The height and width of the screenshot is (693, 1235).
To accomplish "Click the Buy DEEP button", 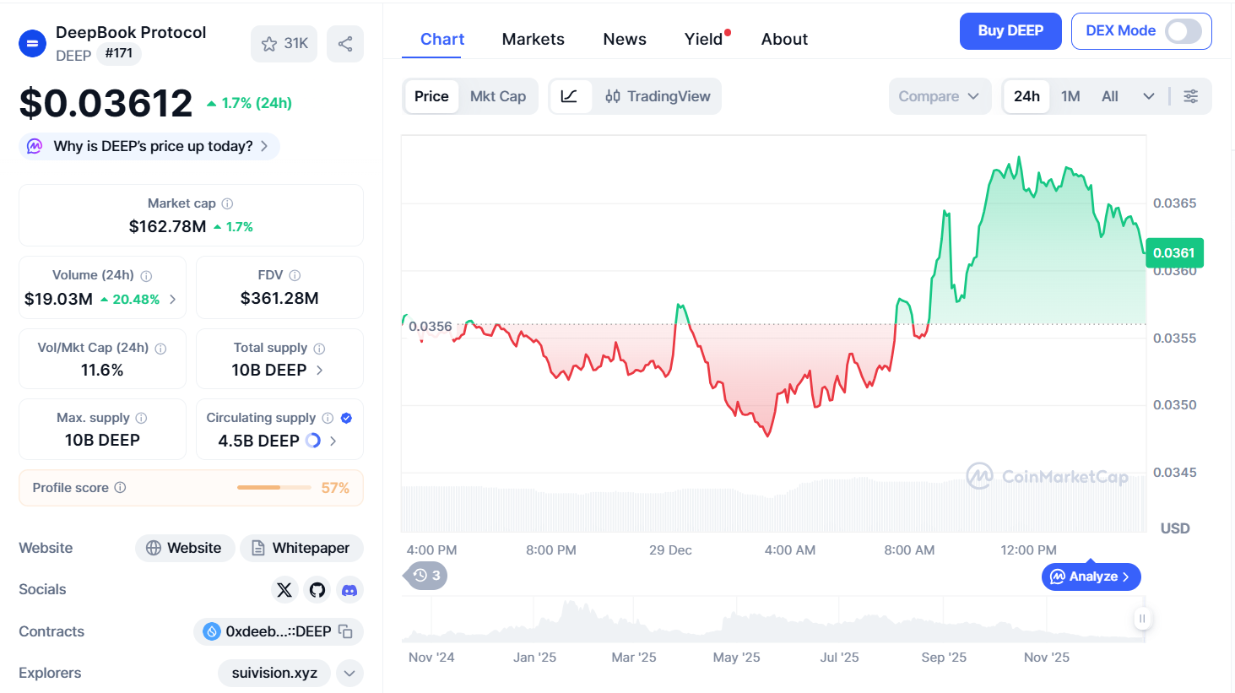I will tap(1010, 30).
